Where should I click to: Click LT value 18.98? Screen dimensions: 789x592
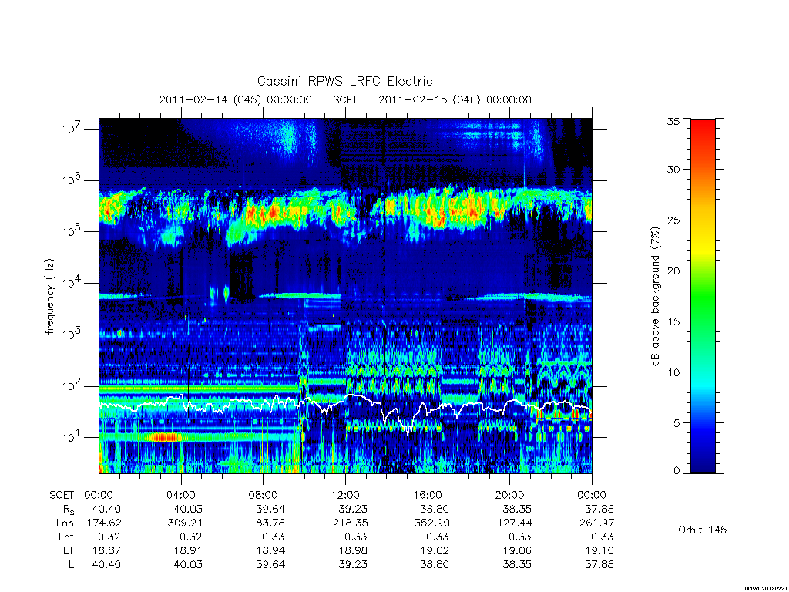(x=353, y=550)
